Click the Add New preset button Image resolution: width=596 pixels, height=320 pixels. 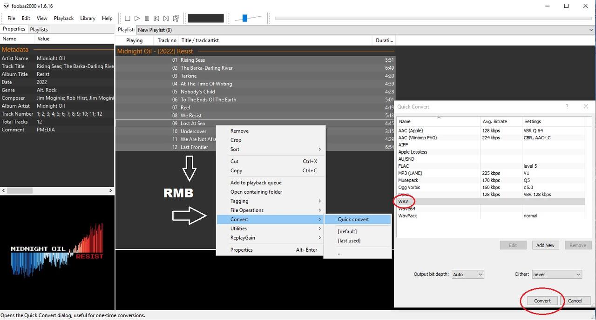545,245
